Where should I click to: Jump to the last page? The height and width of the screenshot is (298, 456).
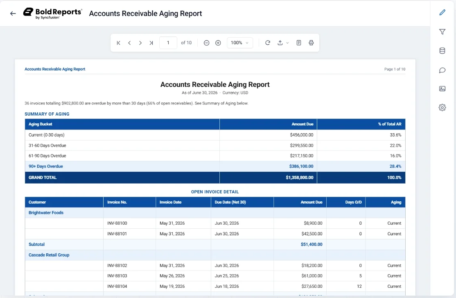pyautogui.click(x=151, y=43)
